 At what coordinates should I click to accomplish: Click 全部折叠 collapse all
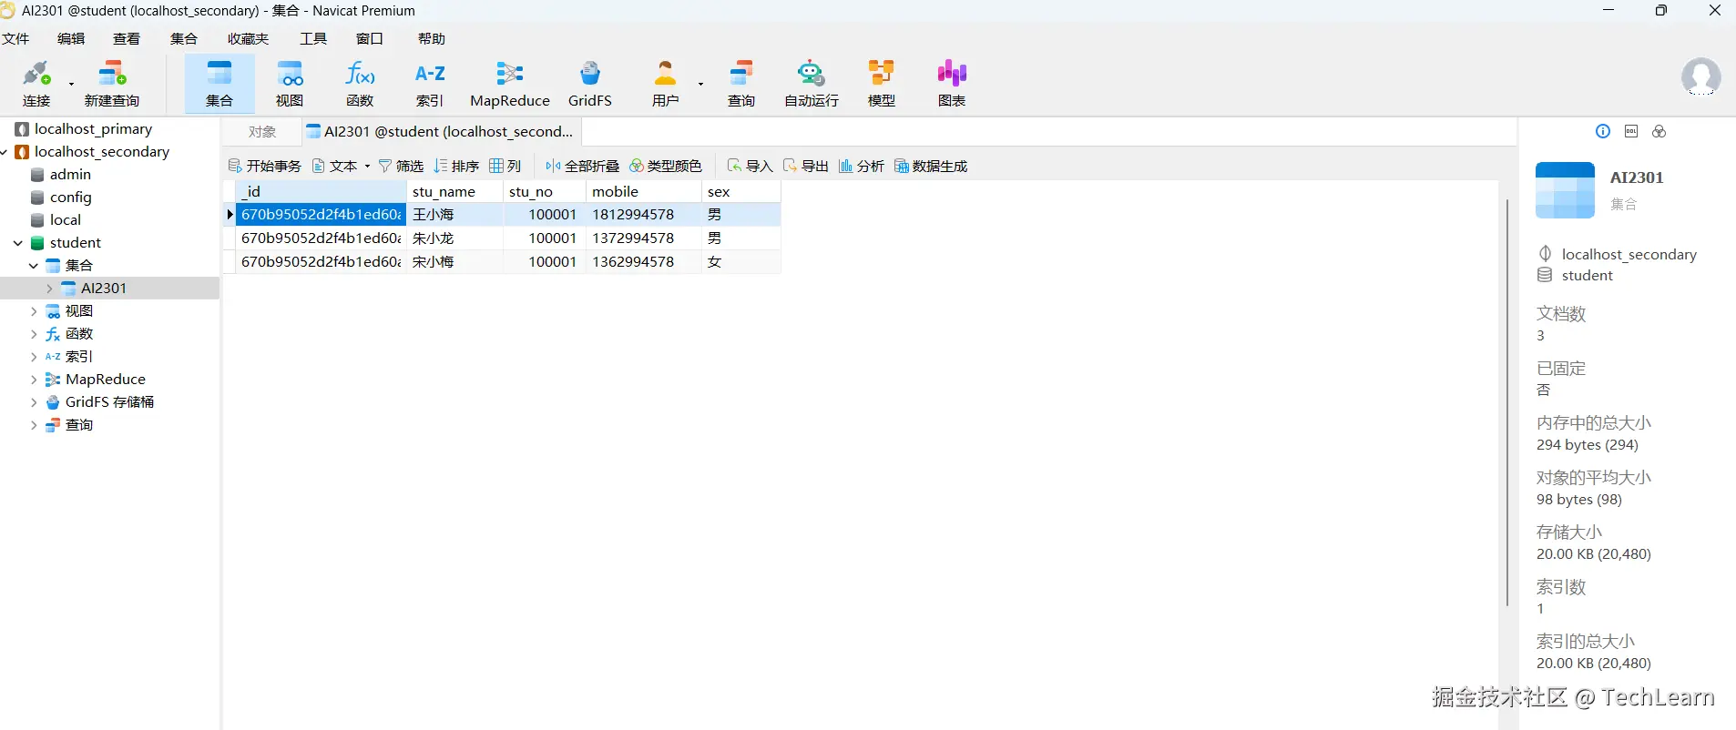(x=582, y=166)
